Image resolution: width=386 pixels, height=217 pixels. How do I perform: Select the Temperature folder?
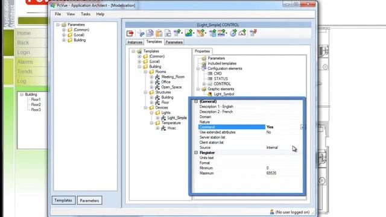171,123
